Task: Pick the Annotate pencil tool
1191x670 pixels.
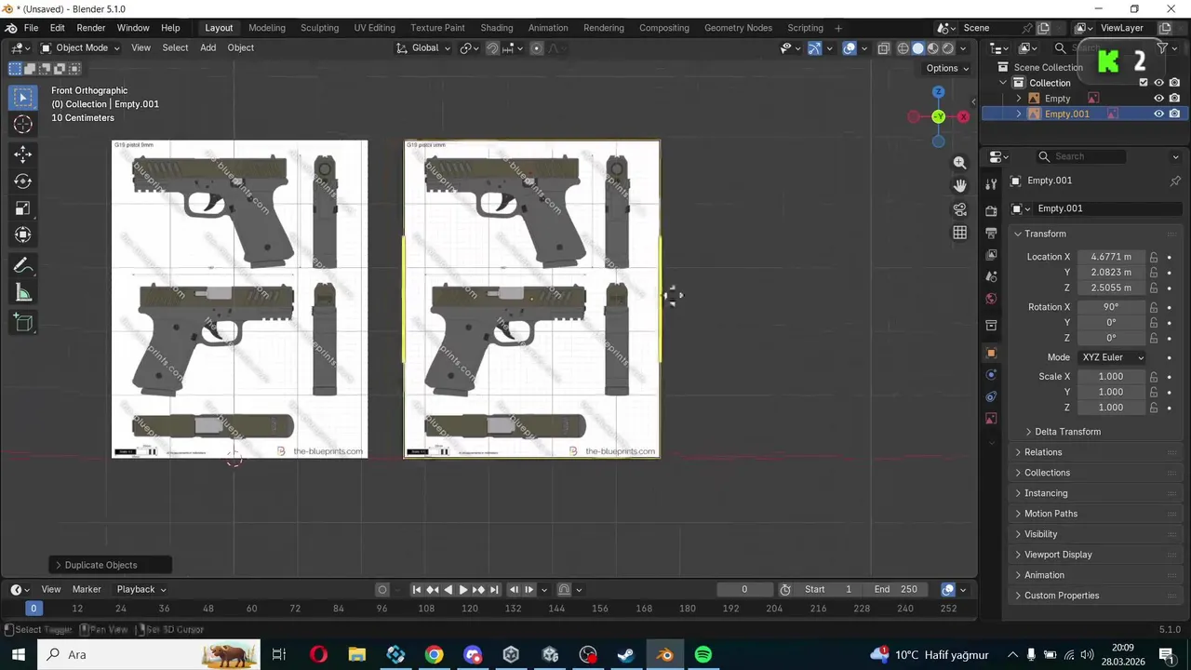Action: click(23, 266)
